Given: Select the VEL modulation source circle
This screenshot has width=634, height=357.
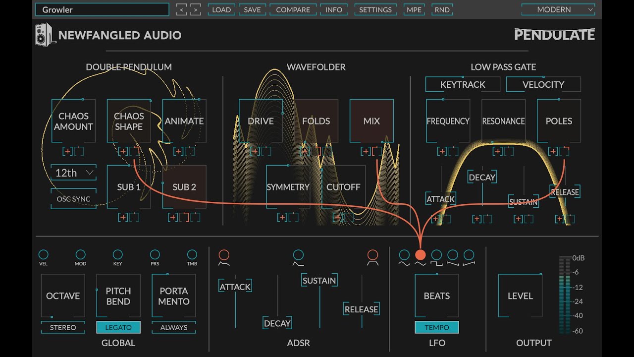Looking at the screenshot, I should (x=43, y=255).
